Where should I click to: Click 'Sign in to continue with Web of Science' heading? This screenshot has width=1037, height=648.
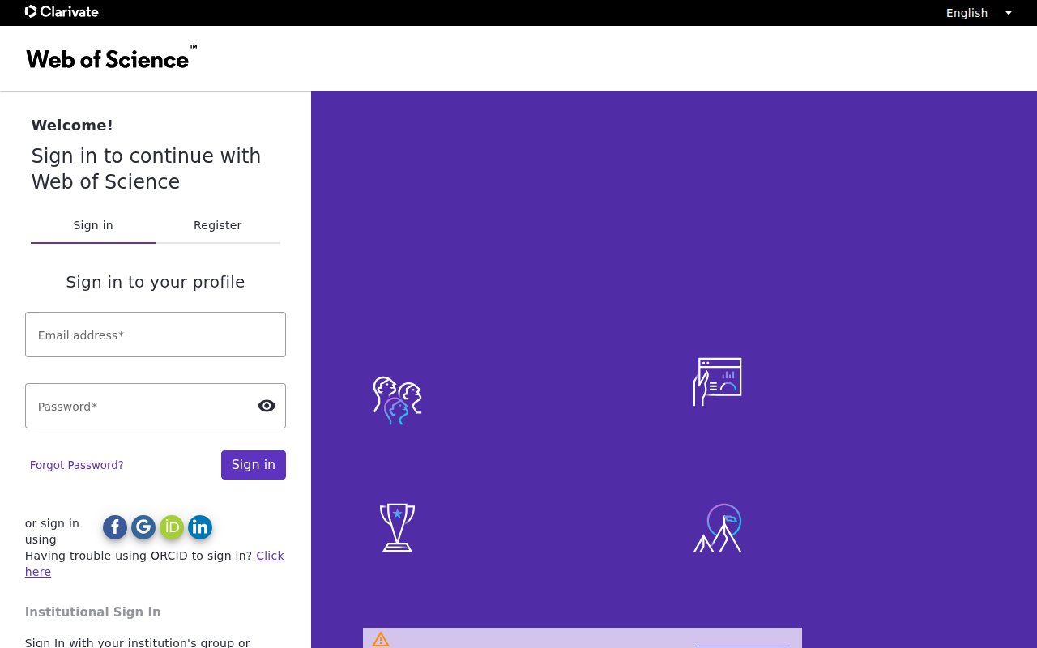[147, 168]
